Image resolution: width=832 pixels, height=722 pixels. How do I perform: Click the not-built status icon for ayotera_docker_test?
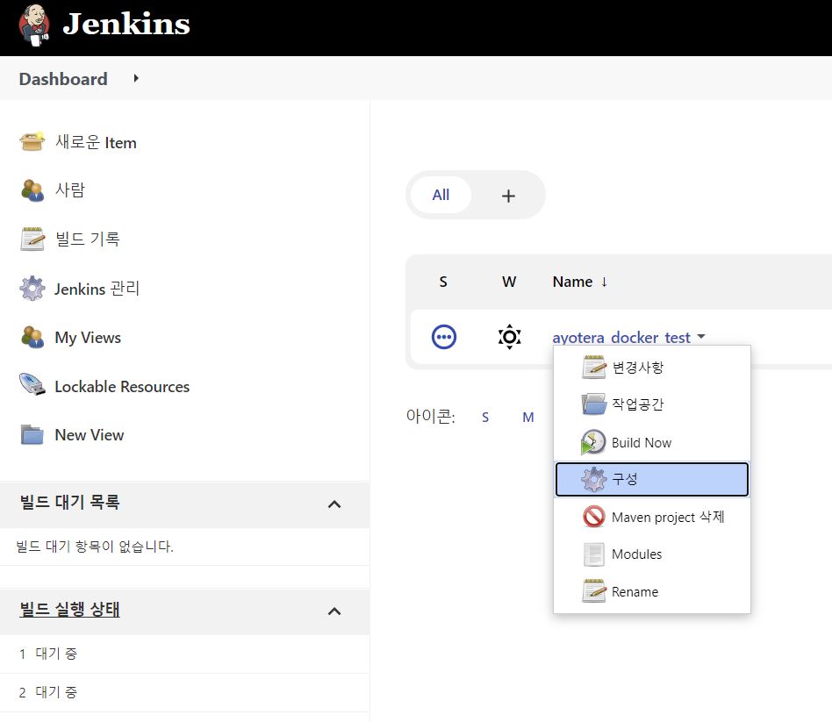coord(444,337)
